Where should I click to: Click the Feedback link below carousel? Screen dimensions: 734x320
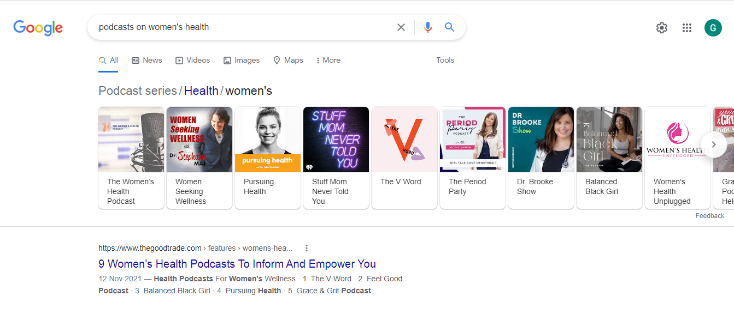click(x=709, y=216)
